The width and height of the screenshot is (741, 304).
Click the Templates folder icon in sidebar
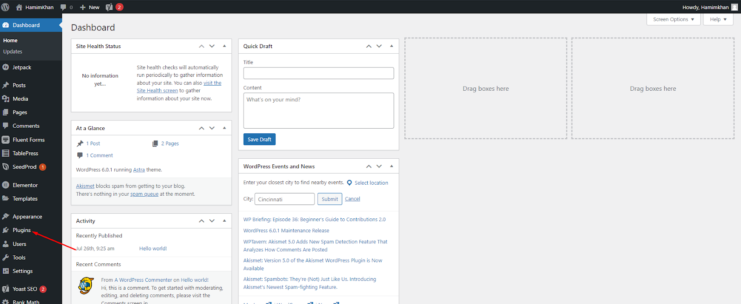click(x=6, y=199)
